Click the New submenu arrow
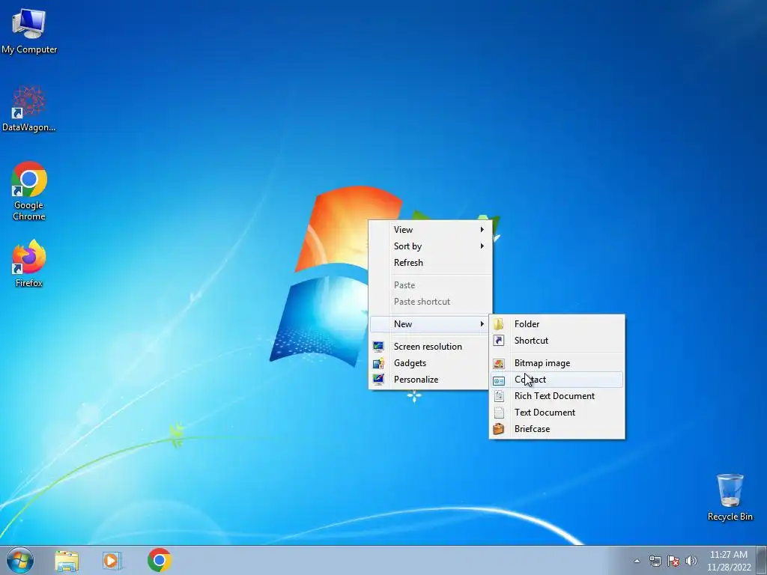767x575 pixels. tap(482, 323)
